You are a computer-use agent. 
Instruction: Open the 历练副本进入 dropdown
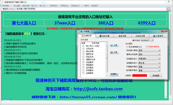point(149,59)
